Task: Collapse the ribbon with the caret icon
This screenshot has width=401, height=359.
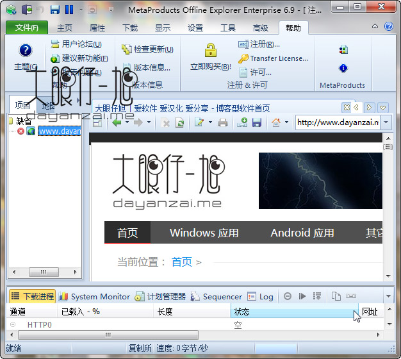Action: coord(375,26)
